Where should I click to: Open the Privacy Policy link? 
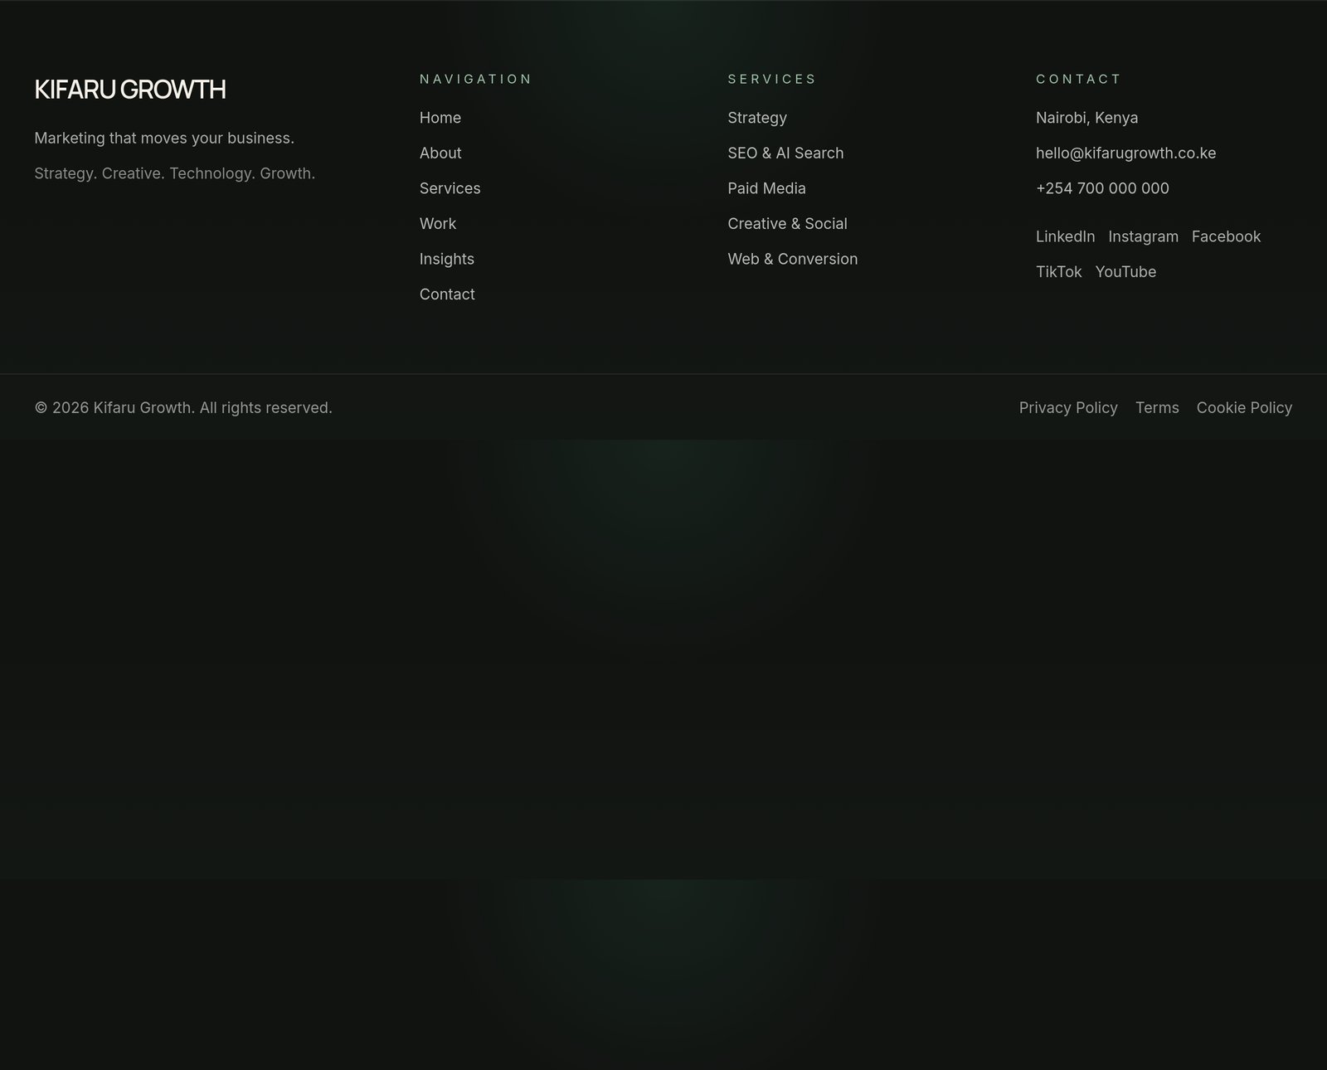tap(1068, 407)
